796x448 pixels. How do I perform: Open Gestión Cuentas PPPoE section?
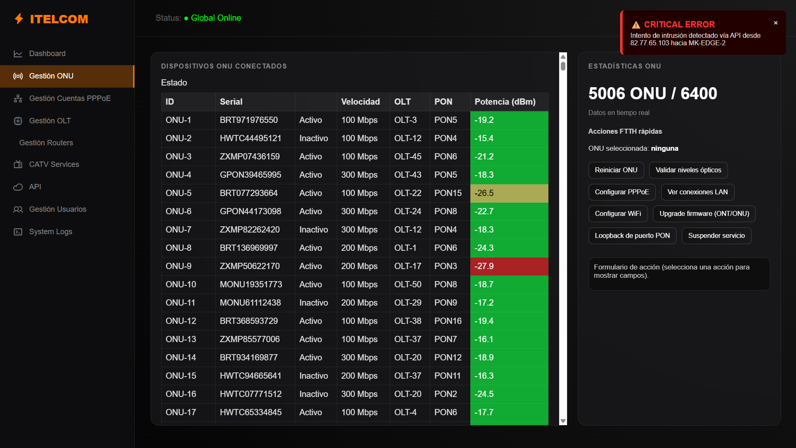[x=67, y=98]
